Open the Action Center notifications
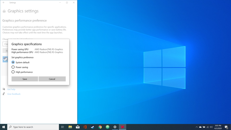Screen dimensions: 231x130 (x=226, y=127)
